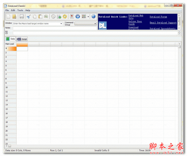This screenshot has height=156, width=187.
Task: Switch to the Script tab
Action: [x=22, y=39]
